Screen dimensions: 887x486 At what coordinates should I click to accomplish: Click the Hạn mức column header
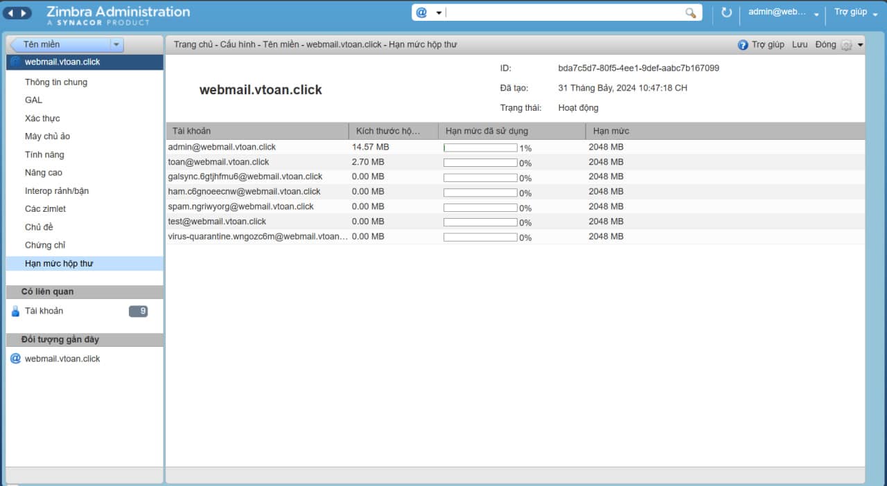[725, 131]
